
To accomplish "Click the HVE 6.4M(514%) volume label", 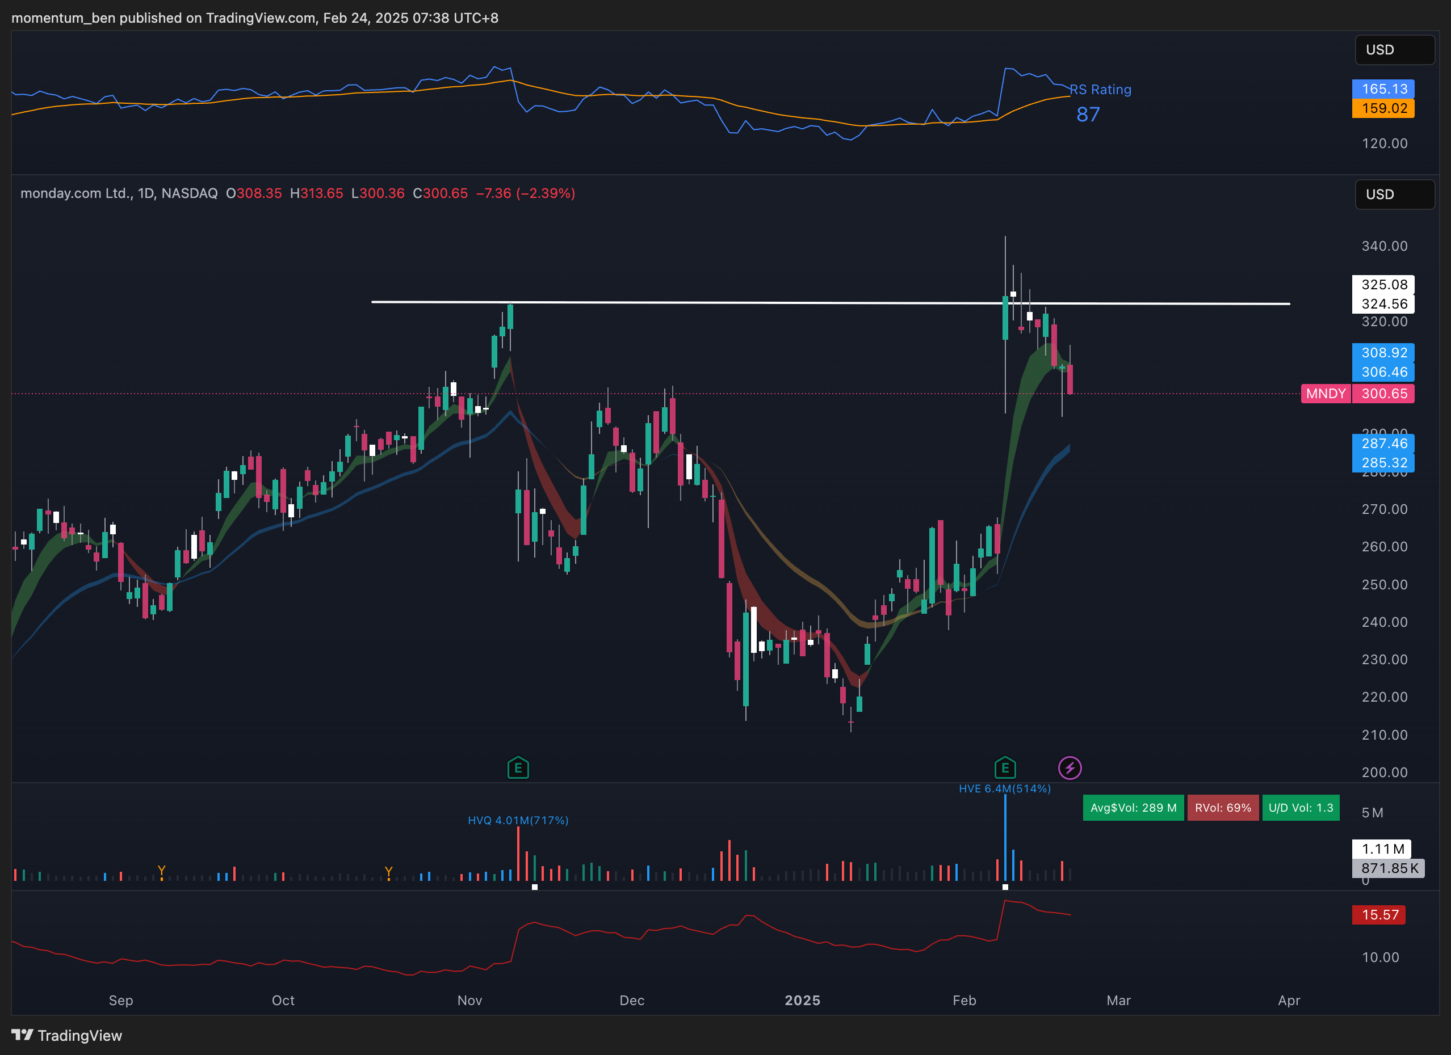I will pos(1004,788).
